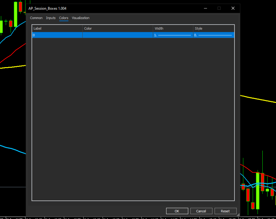Minimize the AP_Session_Boxes dialog
276x219 pixels.
pos(205,8)
